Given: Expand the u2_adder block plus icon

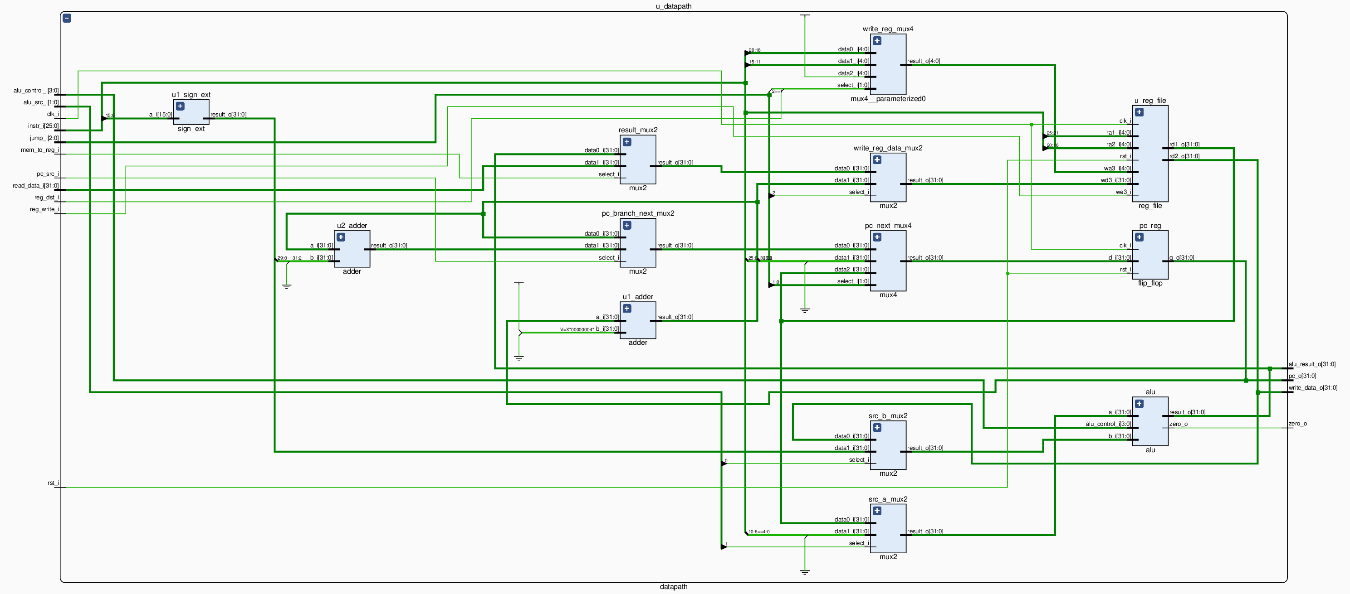Looking at the screenshot, I should coord(341,237).
